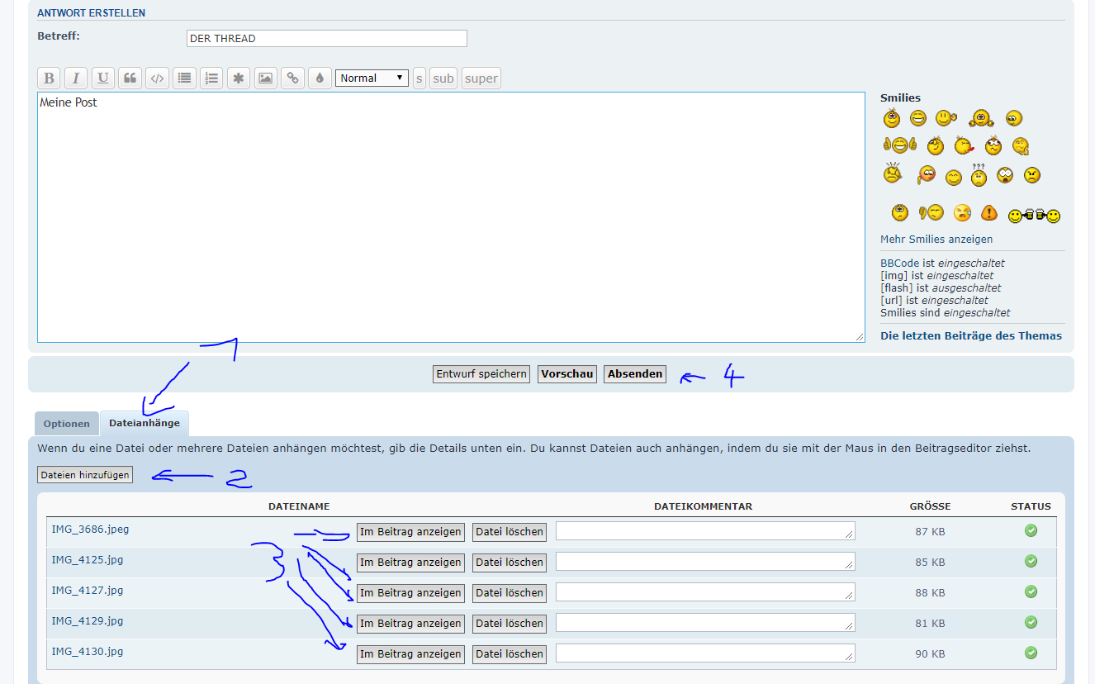Show IMG_4127.jpg inline in the post
This screenshot has width=1095, height=684.
pyautogui.click(x=410, y=593)
